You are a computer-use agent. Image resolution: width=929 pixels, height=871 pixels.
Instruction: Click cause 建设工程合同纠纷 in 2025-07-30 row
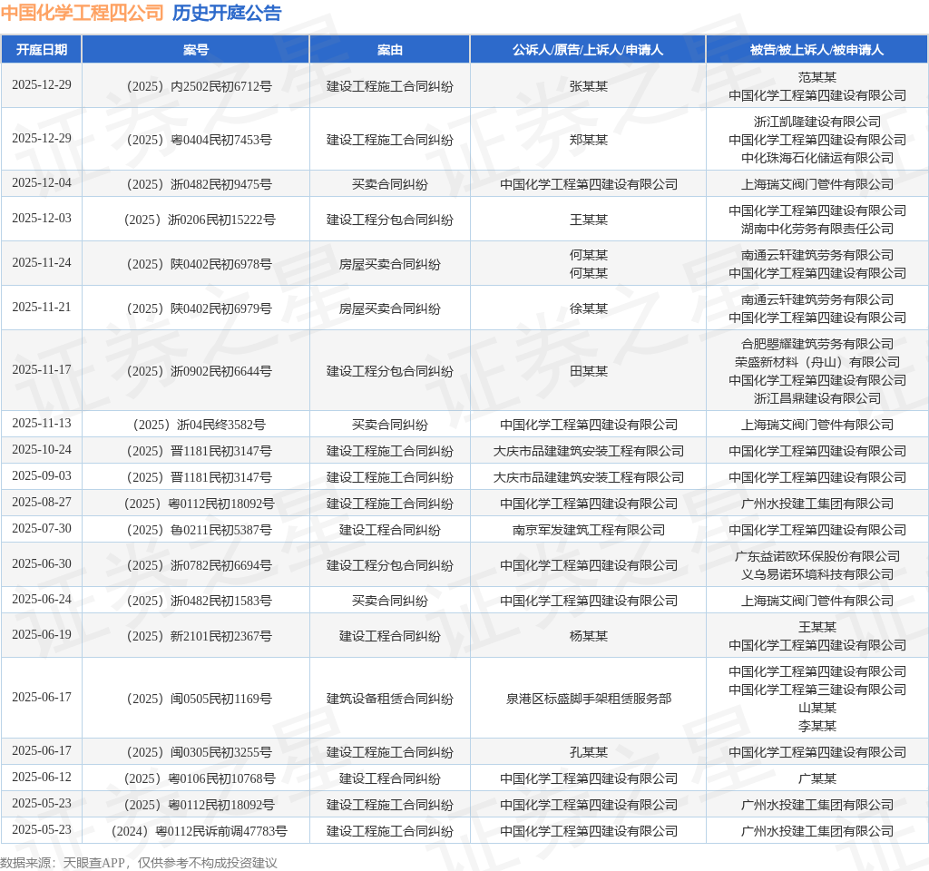pyautogui.click(x=390, y=530)
